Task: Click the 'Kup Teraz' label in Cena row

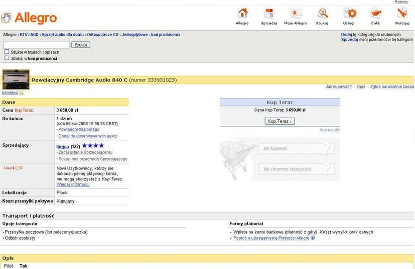Action: pos(24,110)
